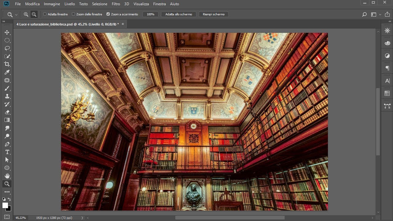
Task: Click the Share export icon
Action: pyautogui.click(x=388, y=14)
